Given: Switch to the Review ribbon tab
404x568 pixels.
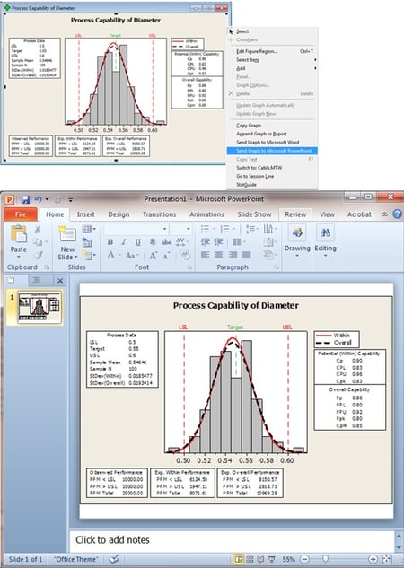Looking at the screenshot, I should pyautogui.click(x=295, y=214).
